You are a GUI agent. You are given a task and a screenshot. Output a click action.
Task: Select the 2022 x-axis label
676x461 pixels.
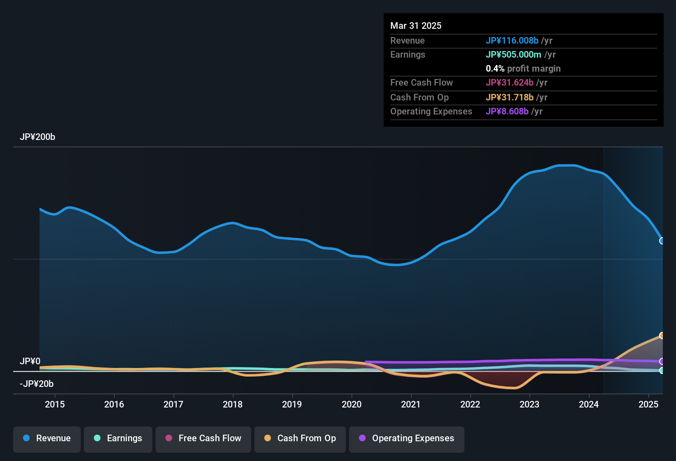point(470,404)
